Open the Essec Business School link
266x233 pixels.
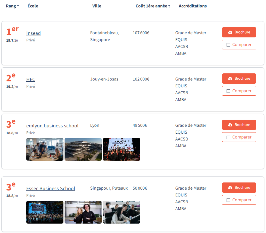[51, 188]
